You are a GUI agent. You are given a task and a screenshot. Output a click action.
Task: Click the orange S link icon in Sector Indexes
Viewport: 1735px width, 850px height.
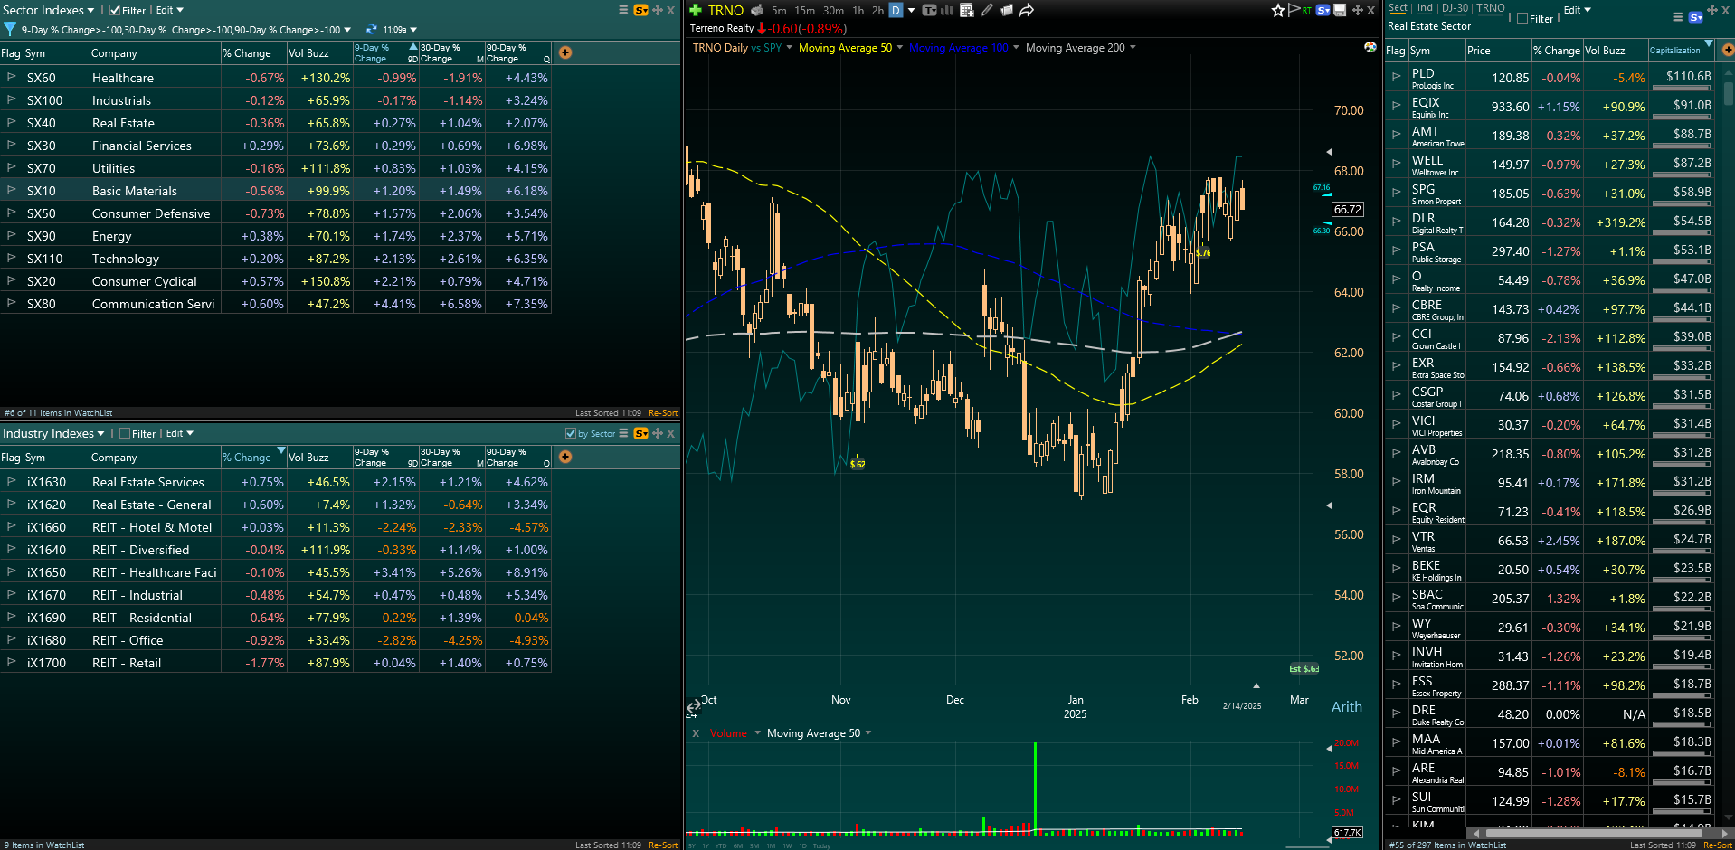(640, 10)
